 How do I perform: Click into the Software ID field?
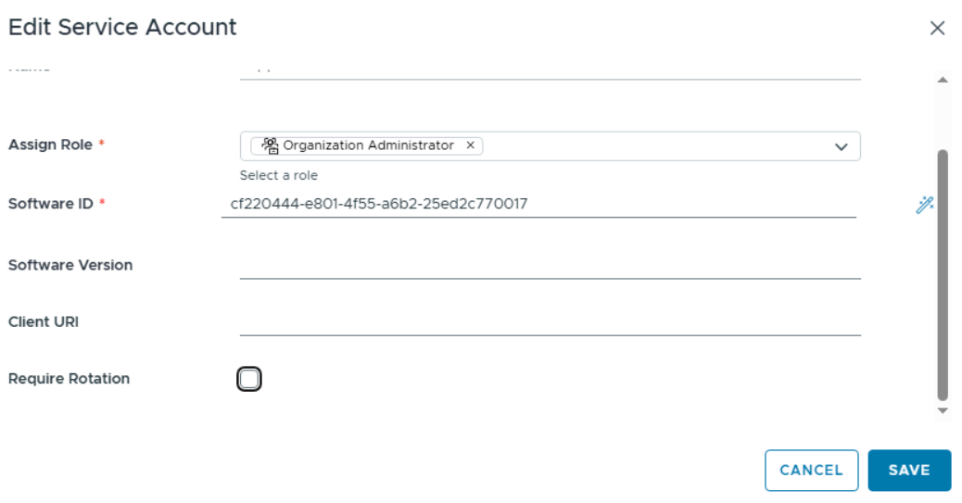(x=538, y=205)
